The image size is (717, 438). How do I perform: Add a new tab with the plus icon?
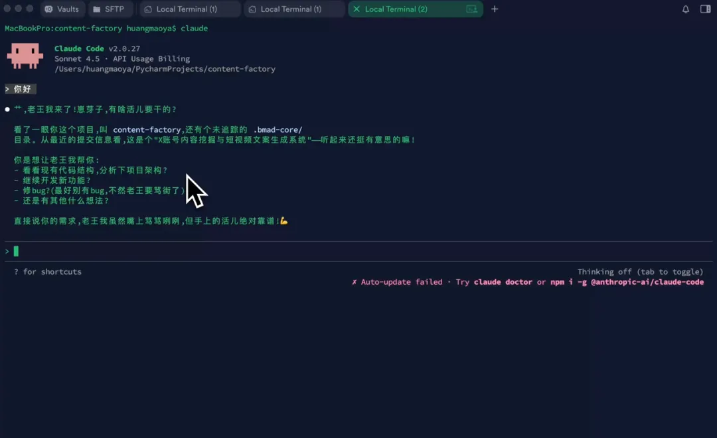[495, 9]
